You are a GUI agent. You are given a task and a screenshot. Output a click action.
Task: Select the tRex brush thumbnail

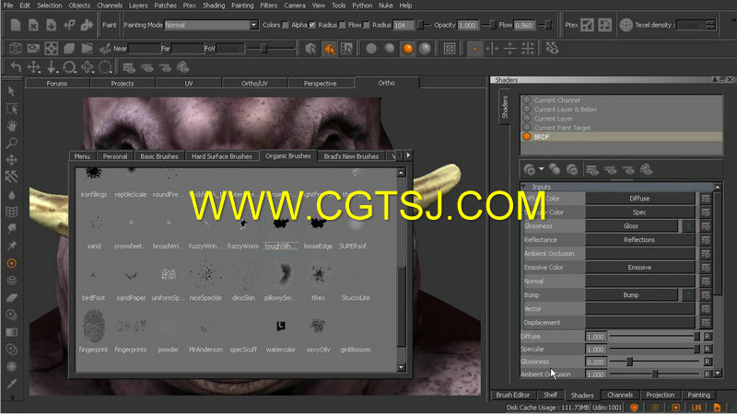coord(318,274)
